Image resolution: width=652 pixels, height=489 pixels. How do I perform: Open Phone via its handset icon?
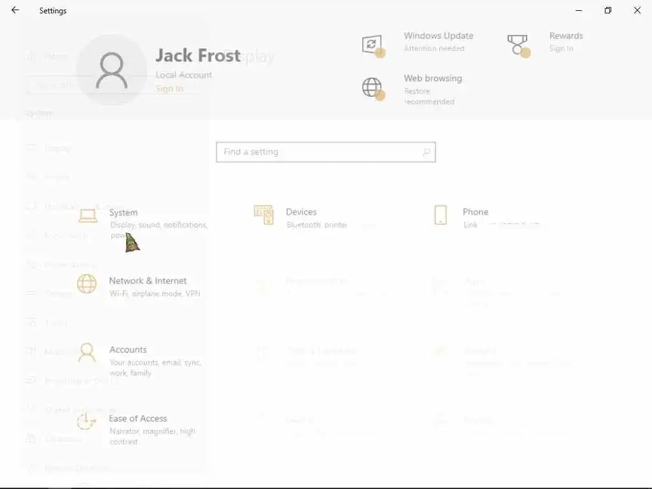(441, 215)
